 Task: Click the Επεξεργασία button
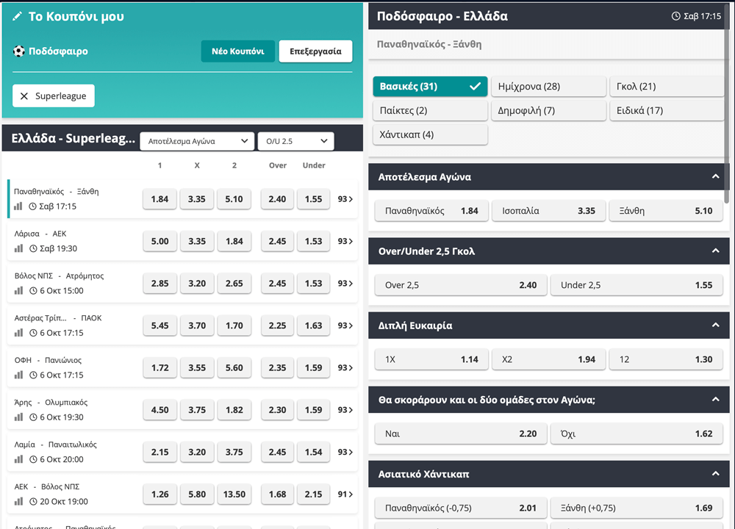pos(315,51)
